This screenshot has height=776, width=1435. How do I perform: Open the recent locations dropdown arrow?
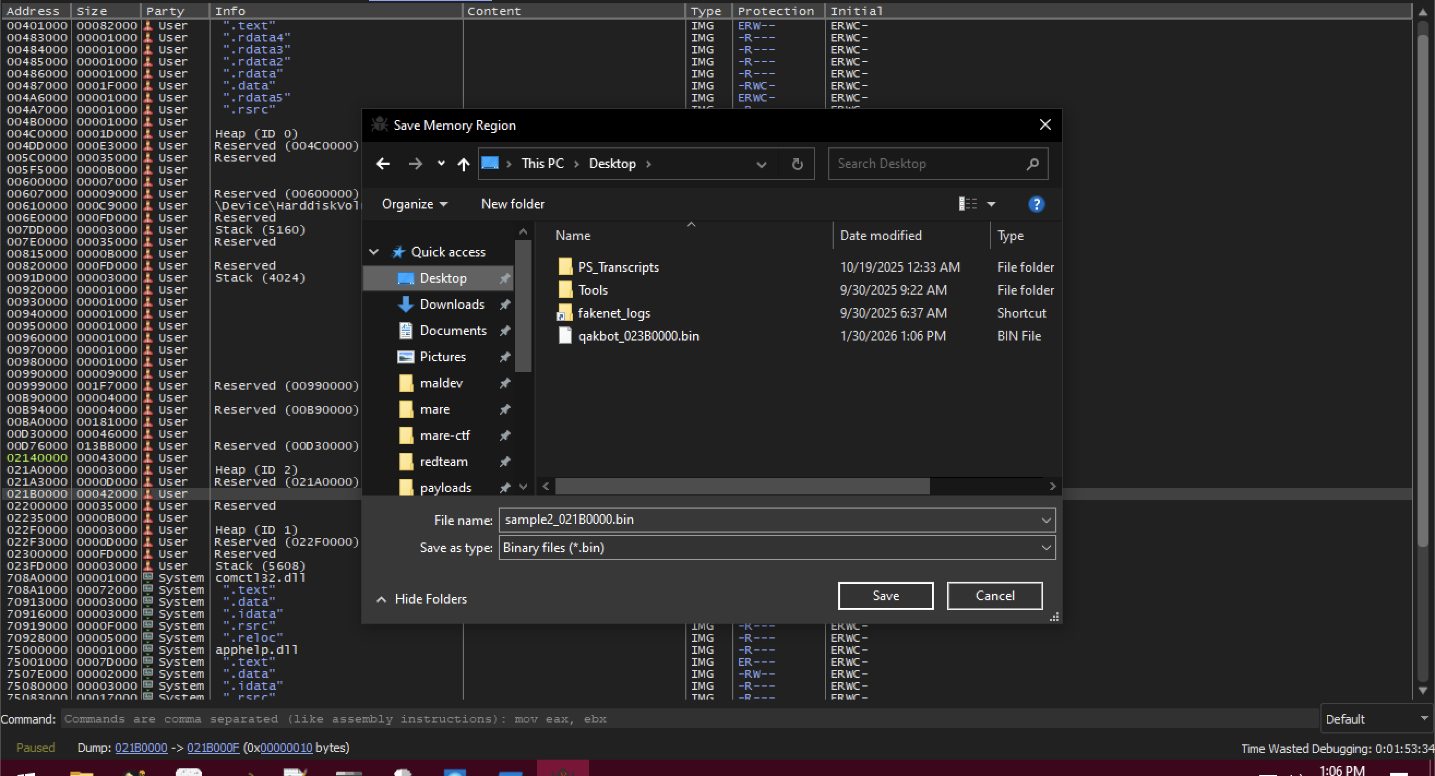(x=441, y=164)
